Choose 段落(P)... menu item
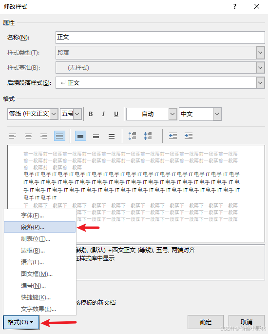 (40, 227)
